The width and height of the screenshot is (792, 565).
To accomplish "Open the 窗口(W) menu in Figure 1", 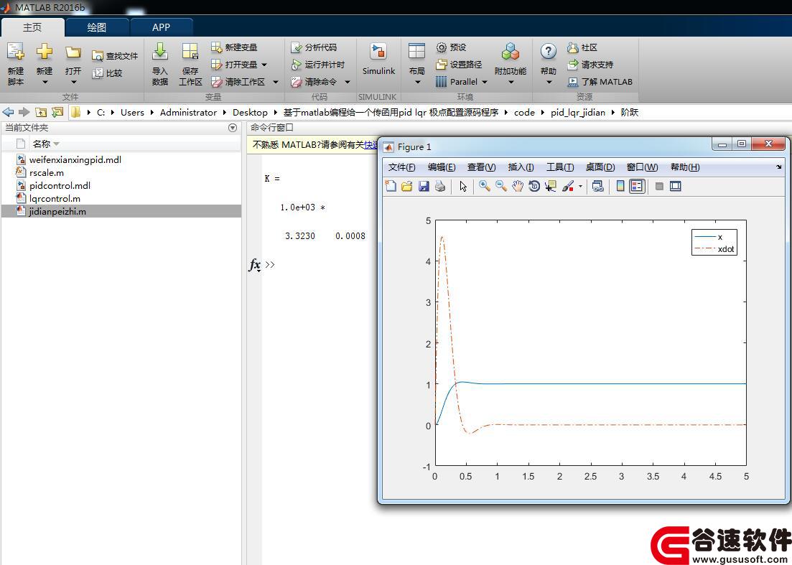I will [642, 167].
